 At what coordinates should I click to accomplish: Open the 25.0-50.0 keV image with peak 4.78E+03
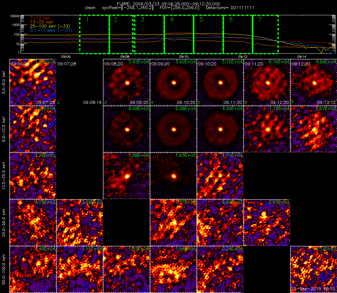pos(33,223)
